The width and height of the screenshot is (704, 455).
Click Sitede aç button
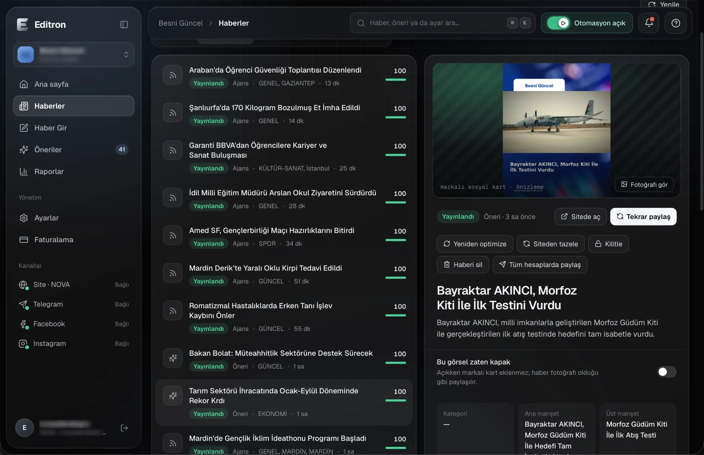click(580, 217)
